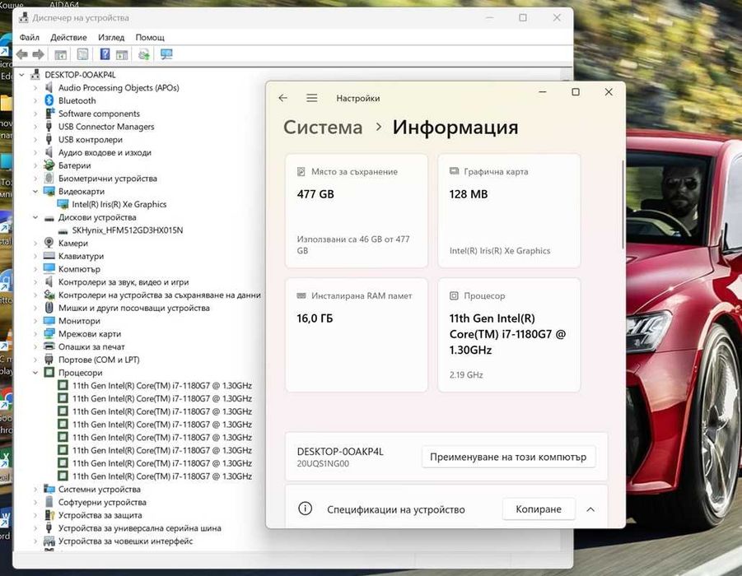Expand the USB контролери category
The width and height of the screenshot is (742, 576).
[35, 140]
